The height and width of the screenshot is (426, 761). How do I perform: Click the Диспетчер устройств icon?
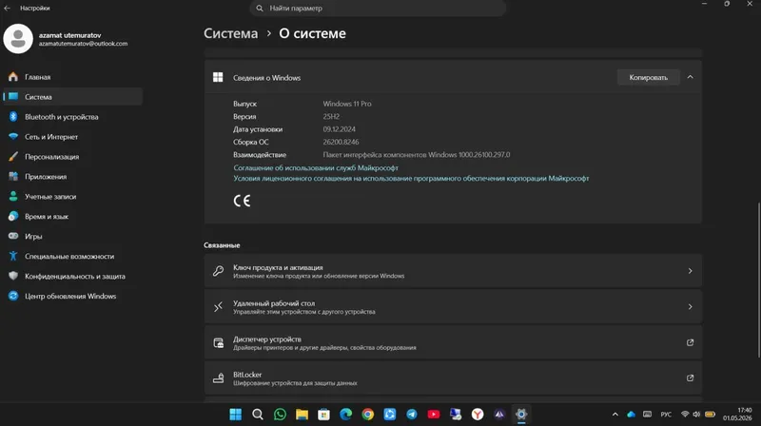(218, 342)
